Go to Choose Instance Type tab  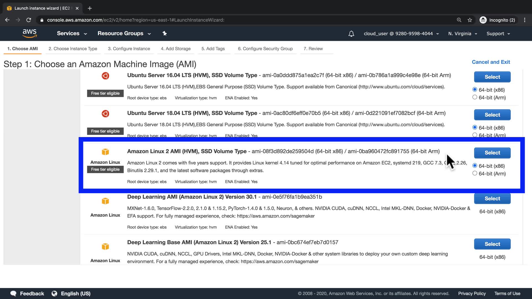73,49
